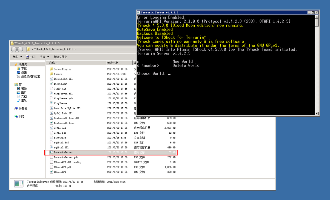The height and width of the screenshot is (200, 330).
Task: Select the OTAPI.dll file icon
Action: pyautogui.click(x=51, y=128)
